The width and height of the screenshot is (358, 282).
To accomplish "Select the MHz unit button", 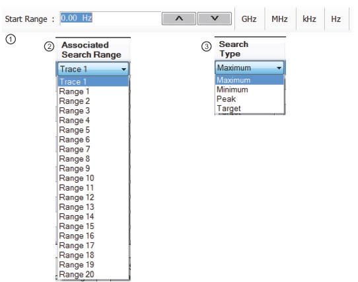I will tap(279, 19).
